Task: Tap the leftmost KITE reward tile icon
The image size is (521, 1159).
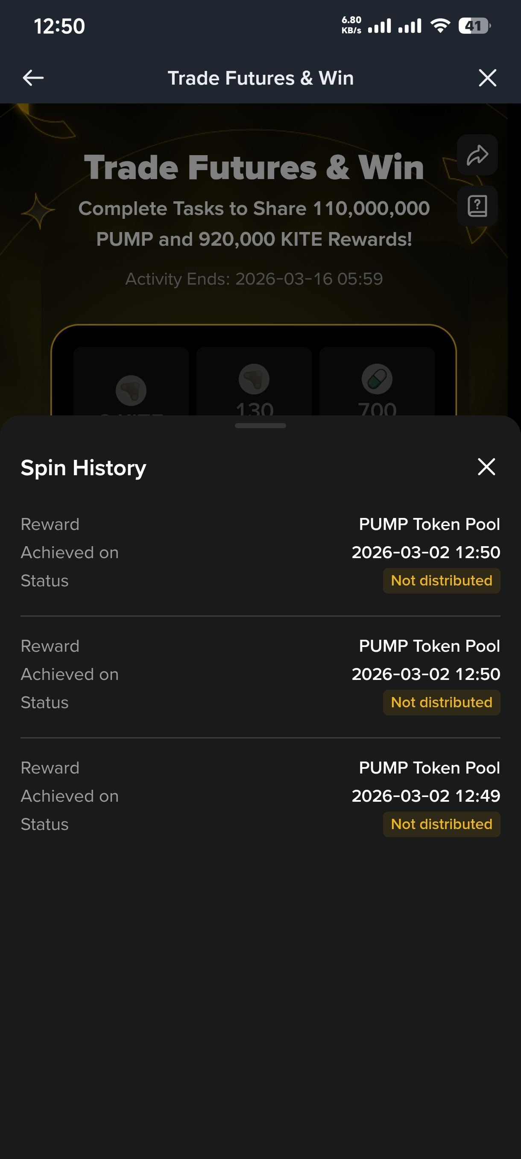Action: click(x=131, y=390)
